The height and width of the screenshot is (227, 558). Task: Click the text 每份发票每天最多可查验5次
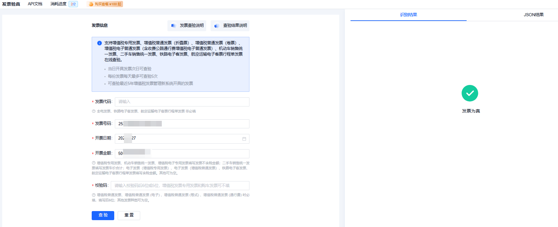(133, 76)
